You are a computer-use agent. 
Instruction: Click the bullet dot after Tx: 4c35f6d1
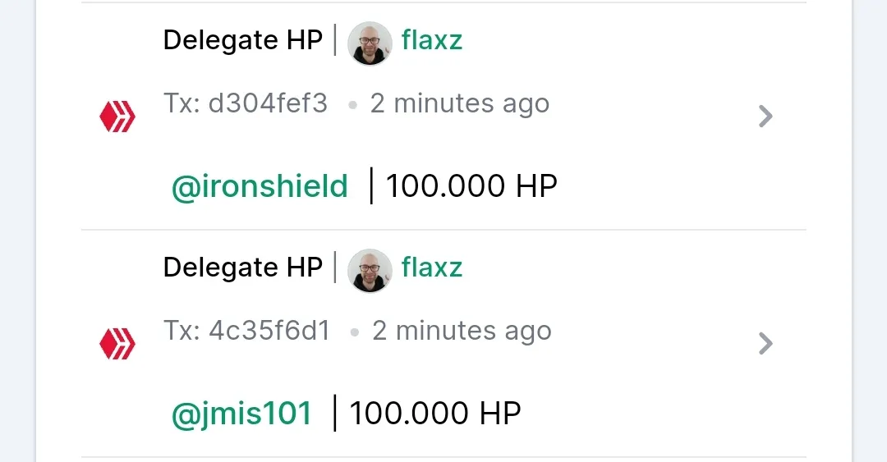pyautogui.click(x=355, y=332)
